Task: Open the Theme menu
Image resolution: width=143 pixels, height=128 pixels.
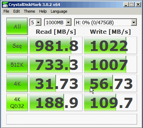Action: click(29, 11)
